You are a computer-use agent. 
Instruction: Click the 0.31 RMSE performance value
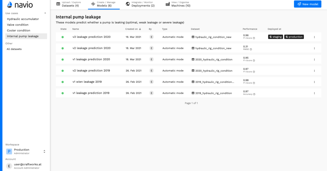click(x=246, y=46)
